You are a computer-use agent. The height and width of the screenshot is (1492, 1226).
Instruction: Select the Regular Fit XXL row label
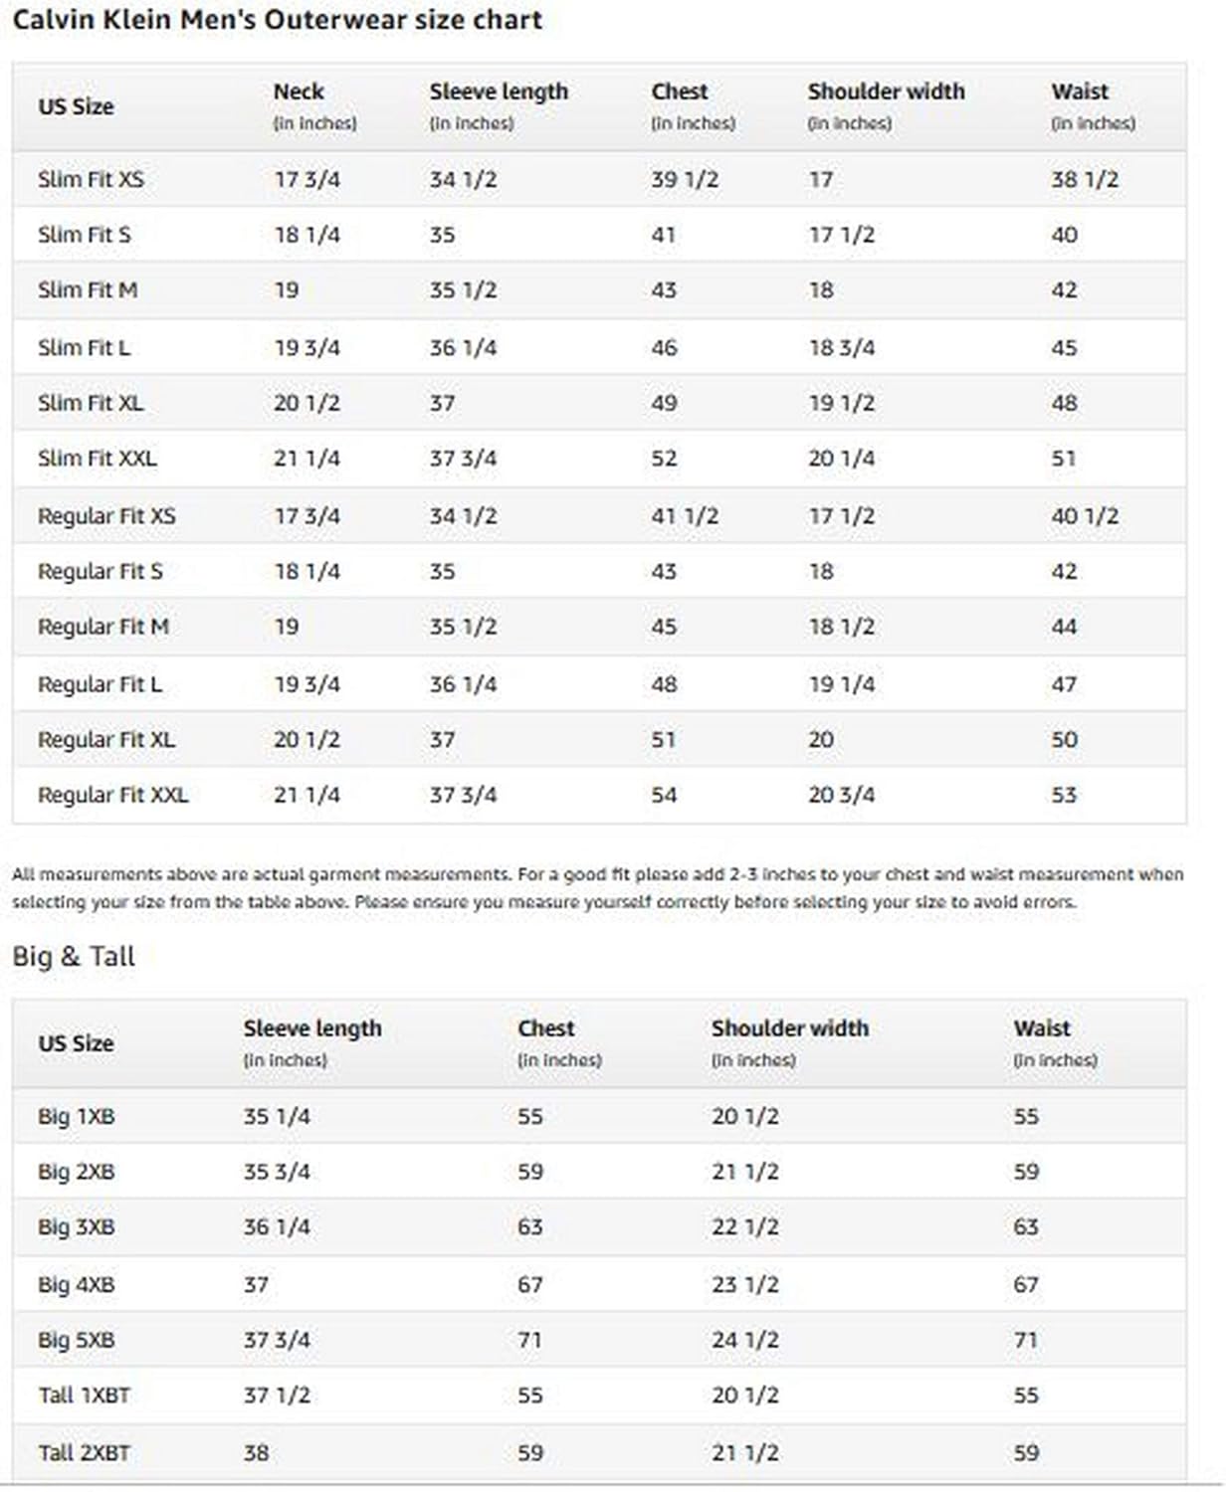tap(112, 795)
